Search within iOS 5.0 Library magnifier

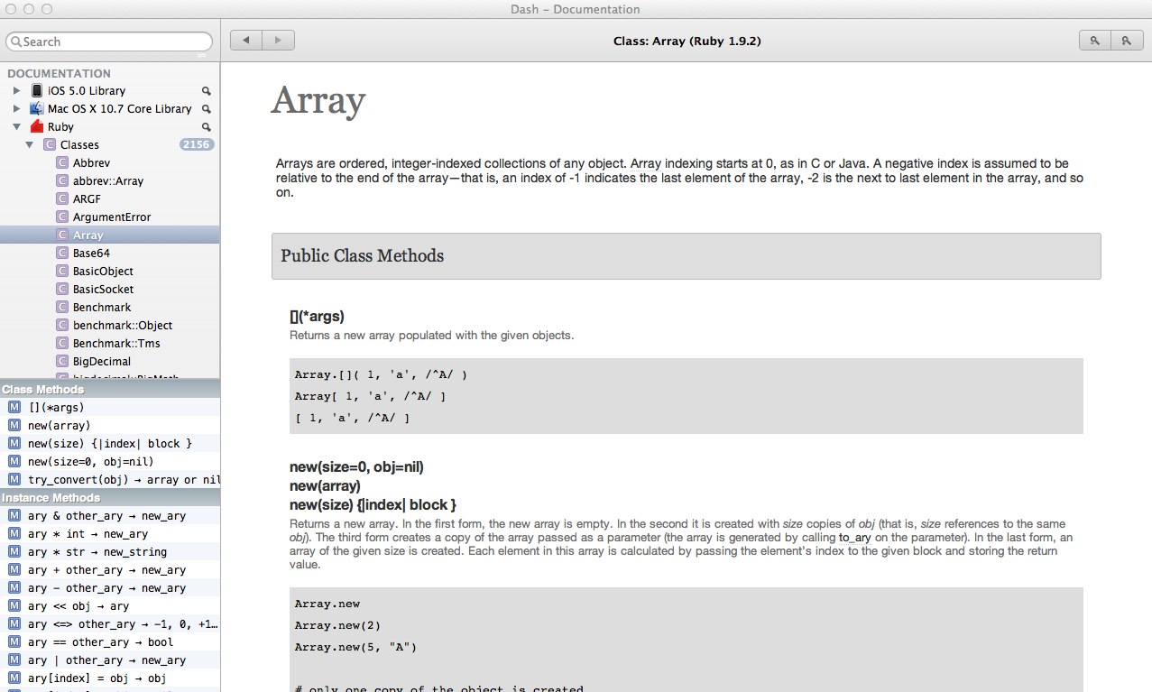coord(206,91)
